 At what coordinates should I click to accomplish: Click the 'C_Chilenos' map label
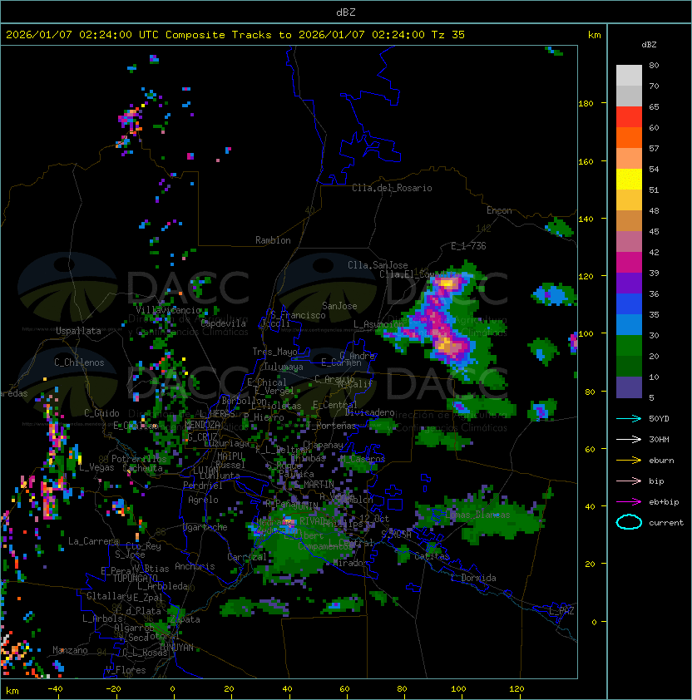point(79,362)
